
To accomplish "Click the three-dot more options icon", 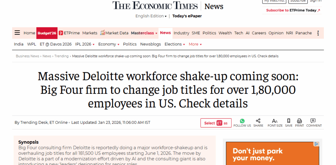I will (318, 33).
